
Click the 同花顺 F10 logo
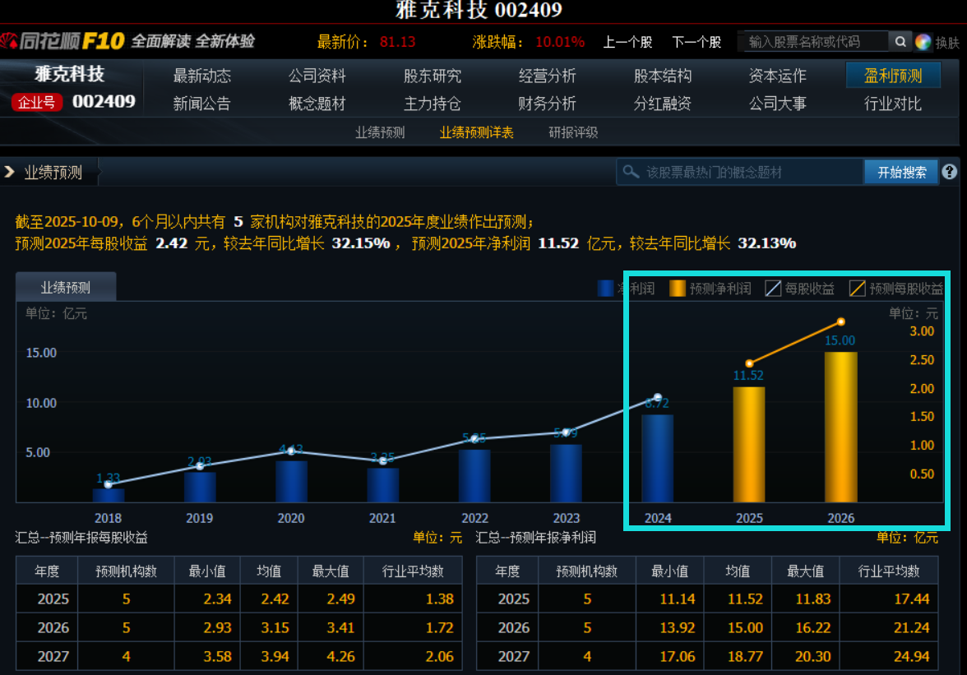click(63, 41)
